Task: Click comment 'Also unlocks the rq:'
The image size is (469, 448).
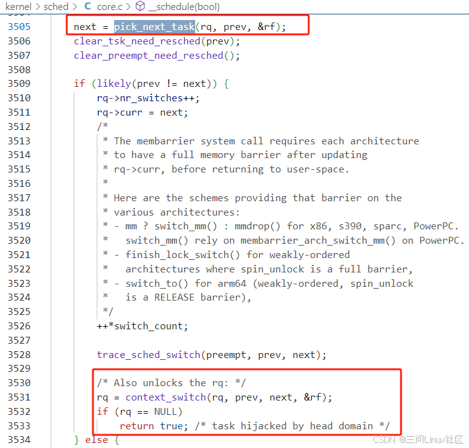Action: tap(171, 383)
